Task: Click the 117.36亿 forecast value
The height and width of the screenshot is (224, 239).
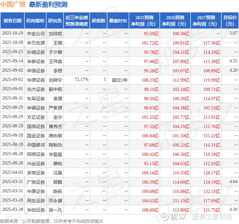Action: [x=212, y=43]
